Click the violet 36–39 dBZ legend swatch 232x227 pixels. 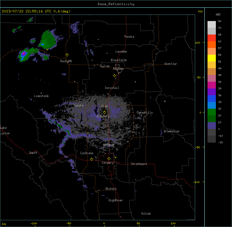point(212,92)
